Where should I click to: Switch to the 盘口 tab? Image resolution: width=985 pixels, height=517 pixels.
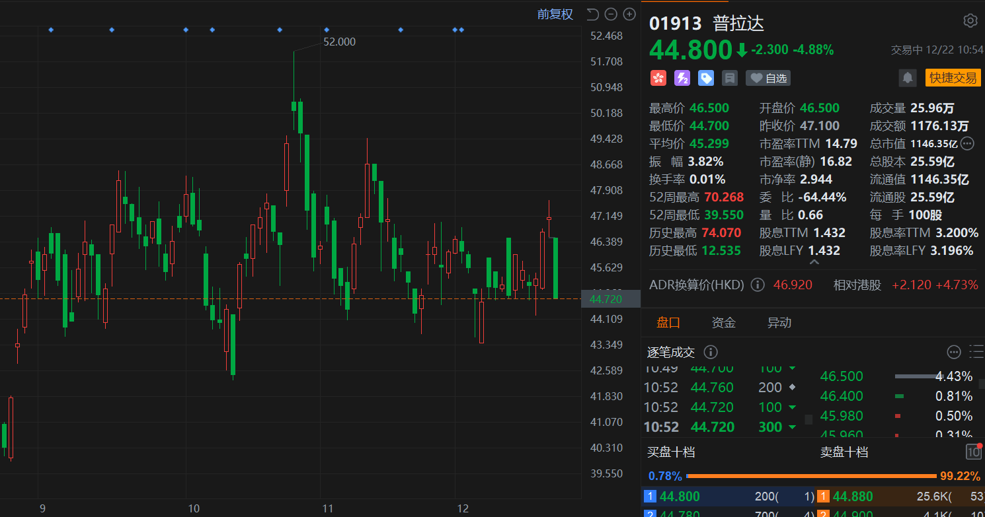coord(668,323)
